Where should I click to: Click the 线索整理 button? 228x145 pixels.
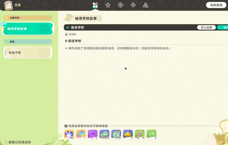[216, 5]
